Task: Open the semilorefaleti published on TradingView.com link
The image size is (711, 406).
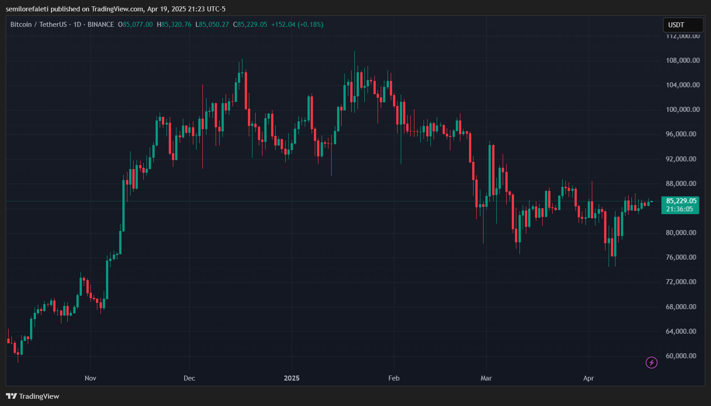Action: point(115,9)
